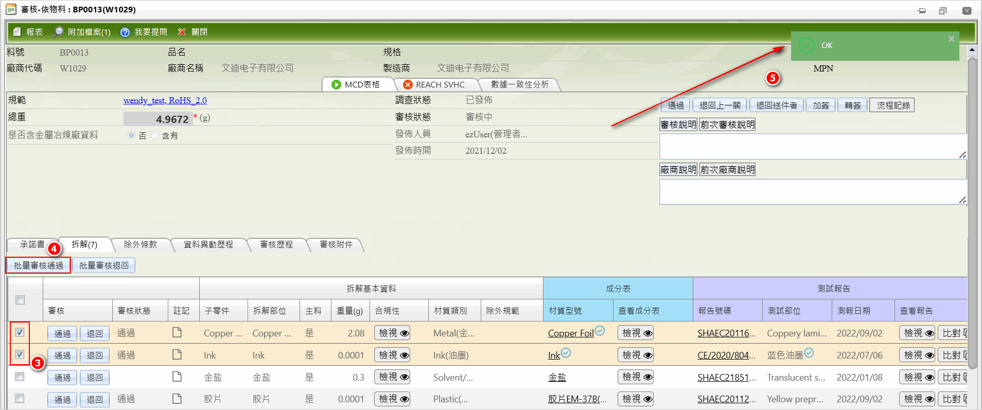View composition table 檢視 for Copper Foil
This screenshot has height=410, width=982.
click(636, 333)
